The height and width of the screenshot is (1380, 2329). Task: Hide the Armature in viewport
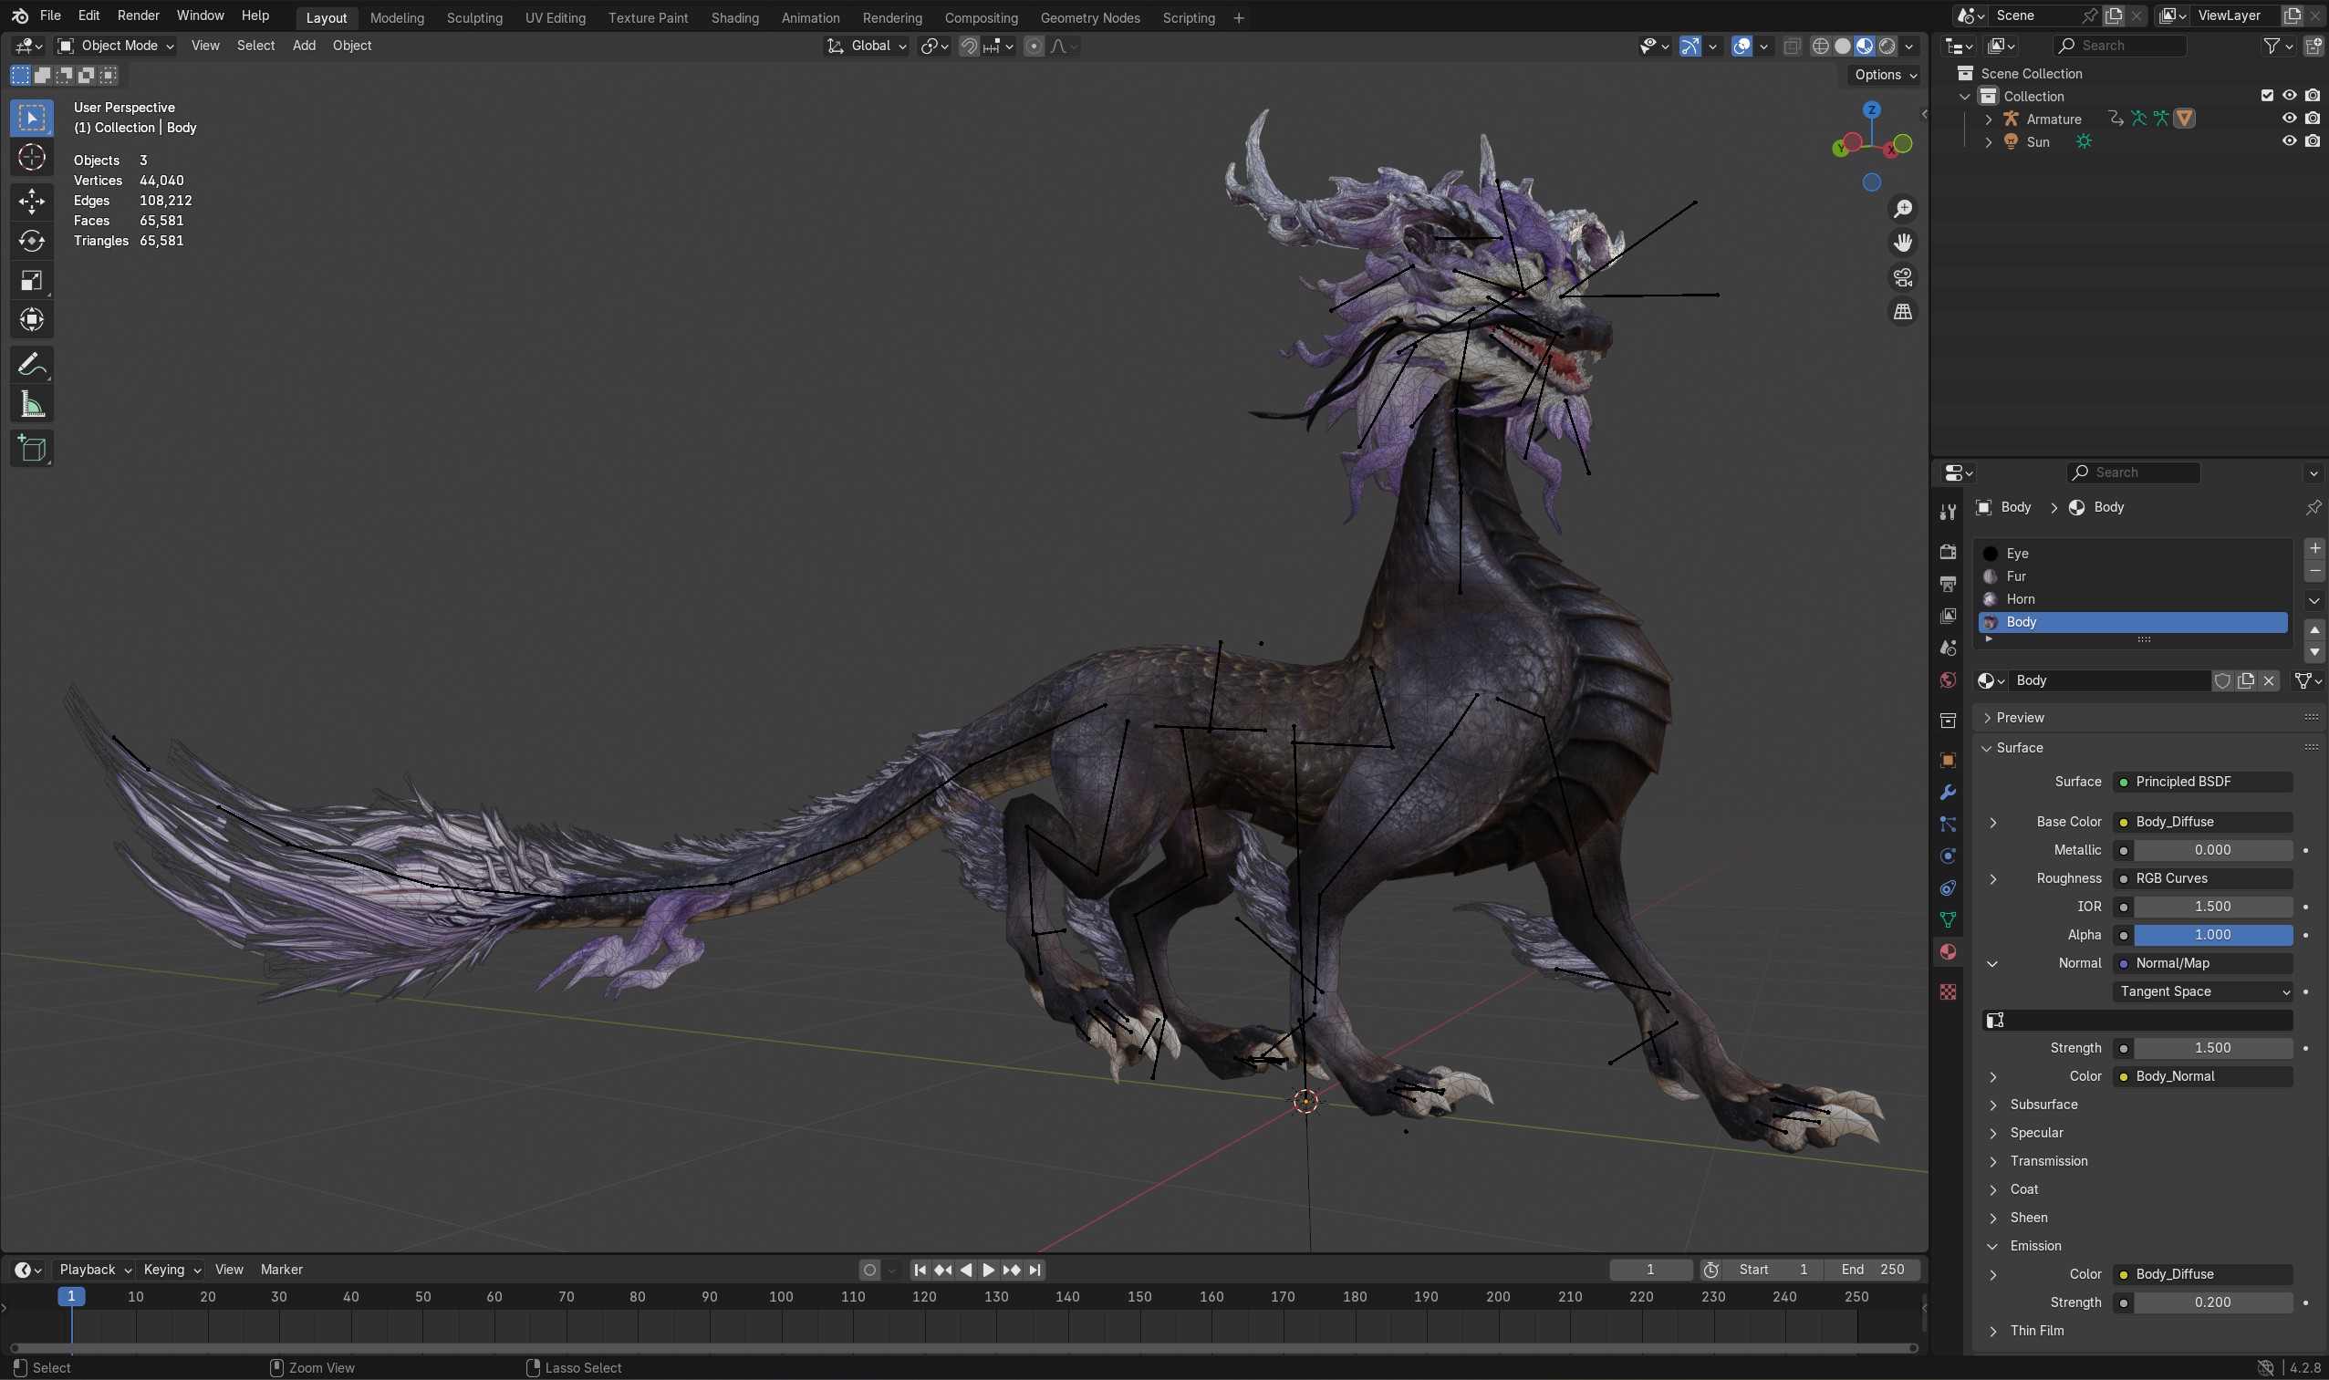[2289, 118]
